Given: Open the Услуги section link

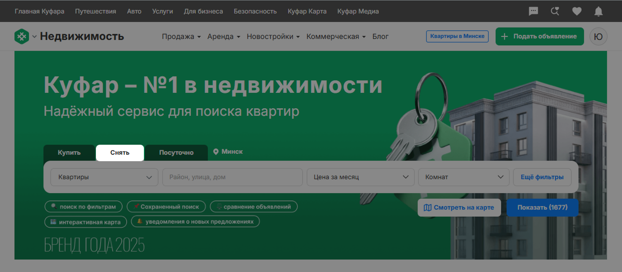Looking at the screenshot, I should (x=163, y=11).
